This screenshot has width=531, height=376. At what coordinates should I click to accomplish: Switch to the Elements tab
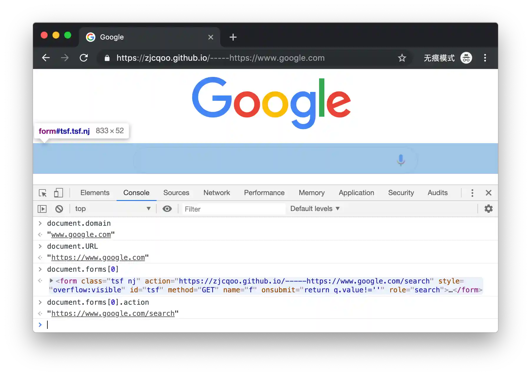pyautogui.click(x=95, y=193)
